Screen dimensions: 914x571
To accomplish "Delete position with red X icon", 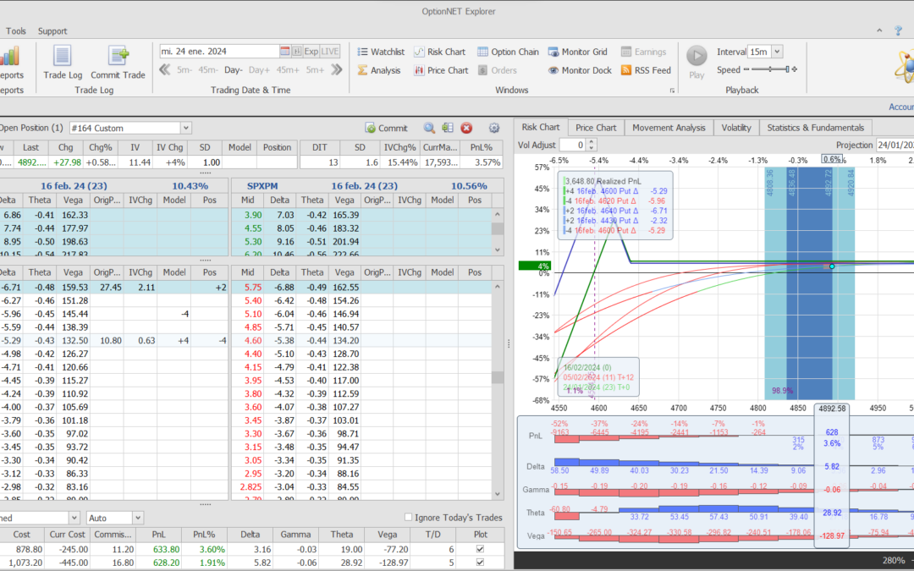I will click(466, 128).
